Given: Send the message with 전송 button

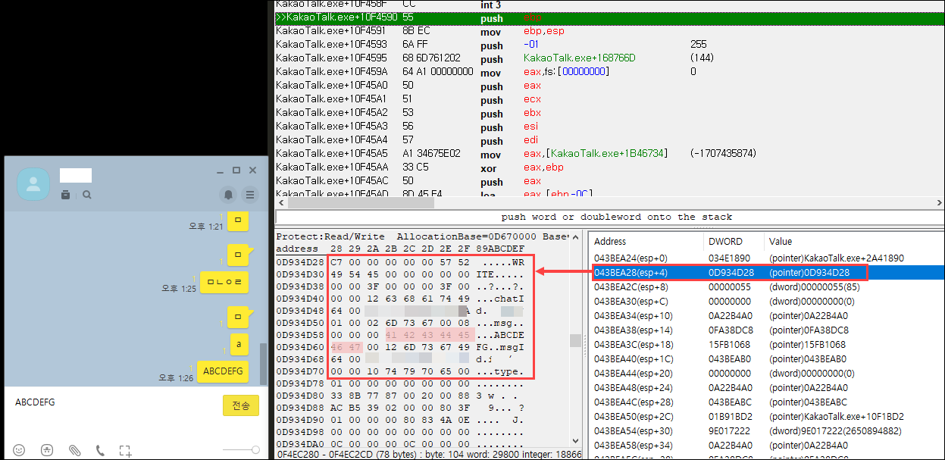Looking at the screenshot, I should click(x=241, y=405).
